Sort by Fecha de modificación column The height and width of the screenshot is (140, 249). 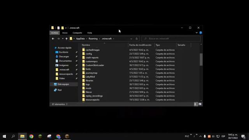pyautogui.click(x=140, y=45)
